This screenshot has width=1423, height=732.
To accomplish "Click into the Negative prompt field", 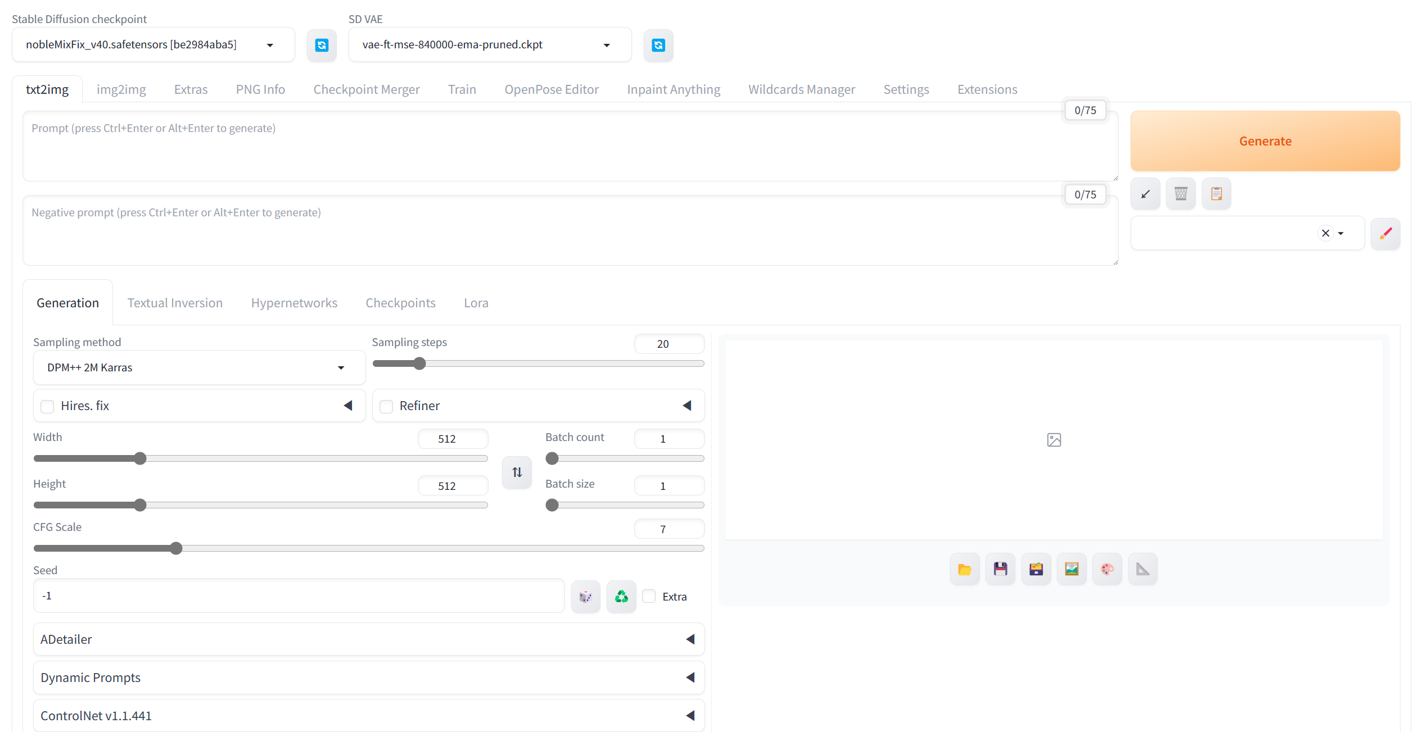I will [x=570, y=230].
